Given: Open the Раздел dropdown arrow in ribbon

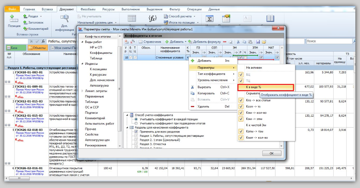Looking at the screenshot, I should [41, 16].
